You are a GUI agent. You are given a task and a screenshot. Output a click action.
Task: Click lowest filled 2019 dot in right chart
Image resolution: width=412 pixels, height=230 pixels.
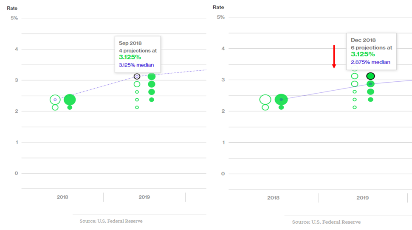click(x=370, y=100)
